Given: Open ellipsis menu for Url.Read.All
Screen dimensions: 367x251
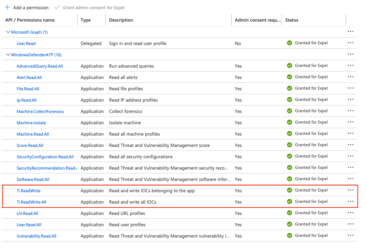Looking at the screenshot, I should (350, 213).
